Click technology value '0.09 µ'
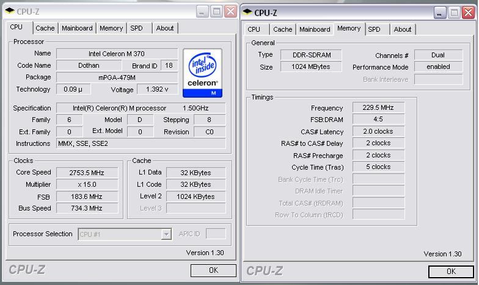 (x=73, y=89)
